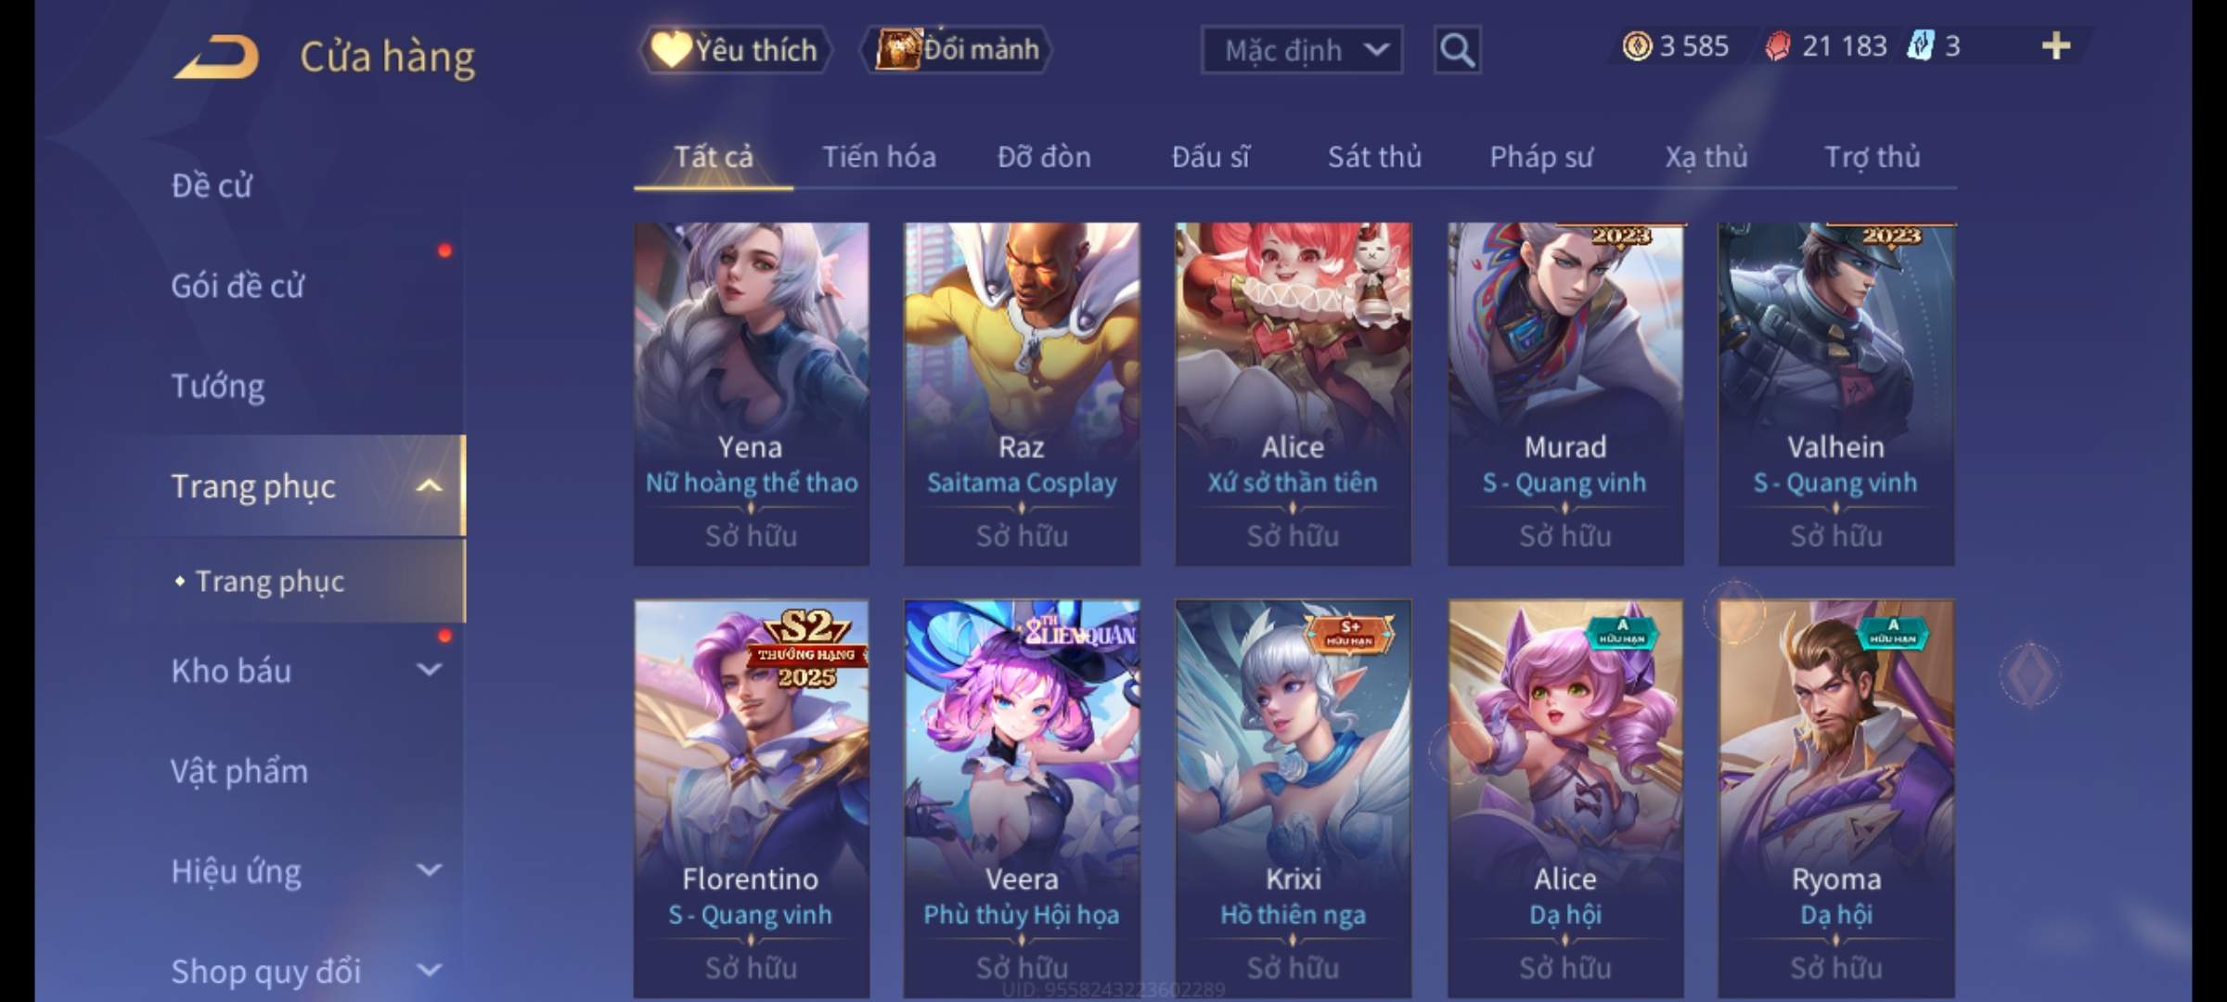Tap the gold coin balance icon

(1637, 46)
